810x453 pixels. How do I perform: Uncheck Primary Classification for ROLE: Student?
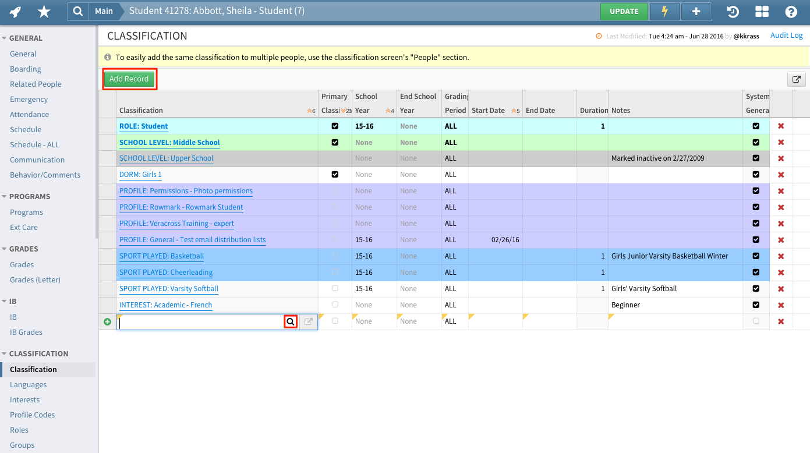pyautogui.click(x=335, y=126)
